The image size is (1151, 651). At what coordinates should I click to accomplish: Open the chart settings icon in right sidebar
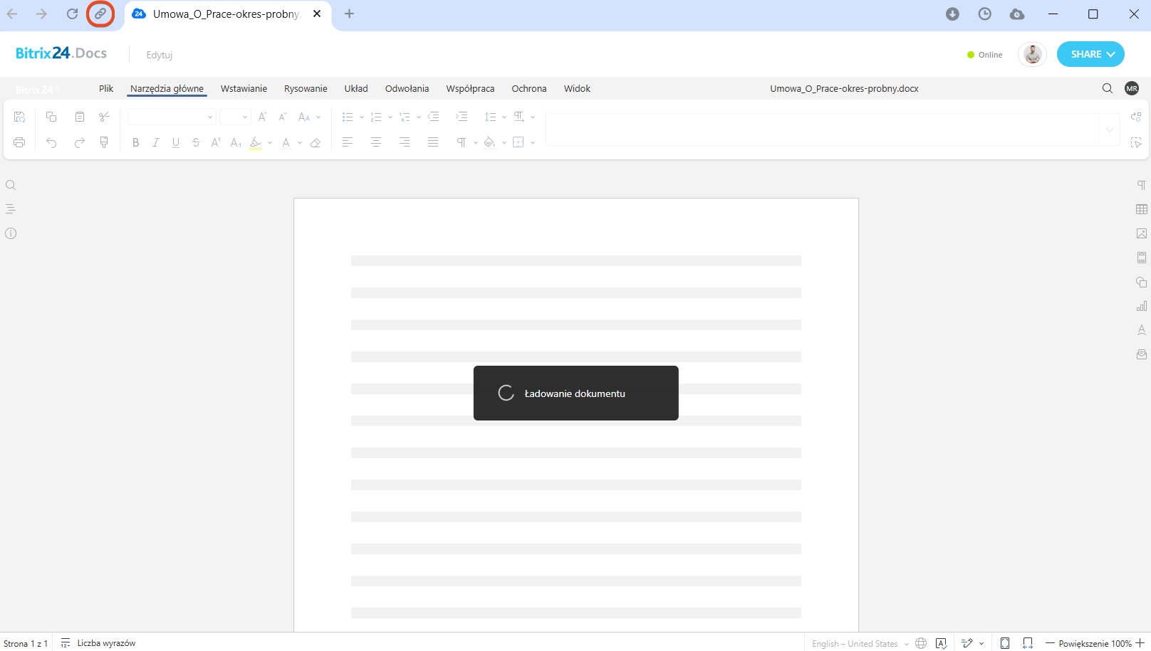(1142, 306)
